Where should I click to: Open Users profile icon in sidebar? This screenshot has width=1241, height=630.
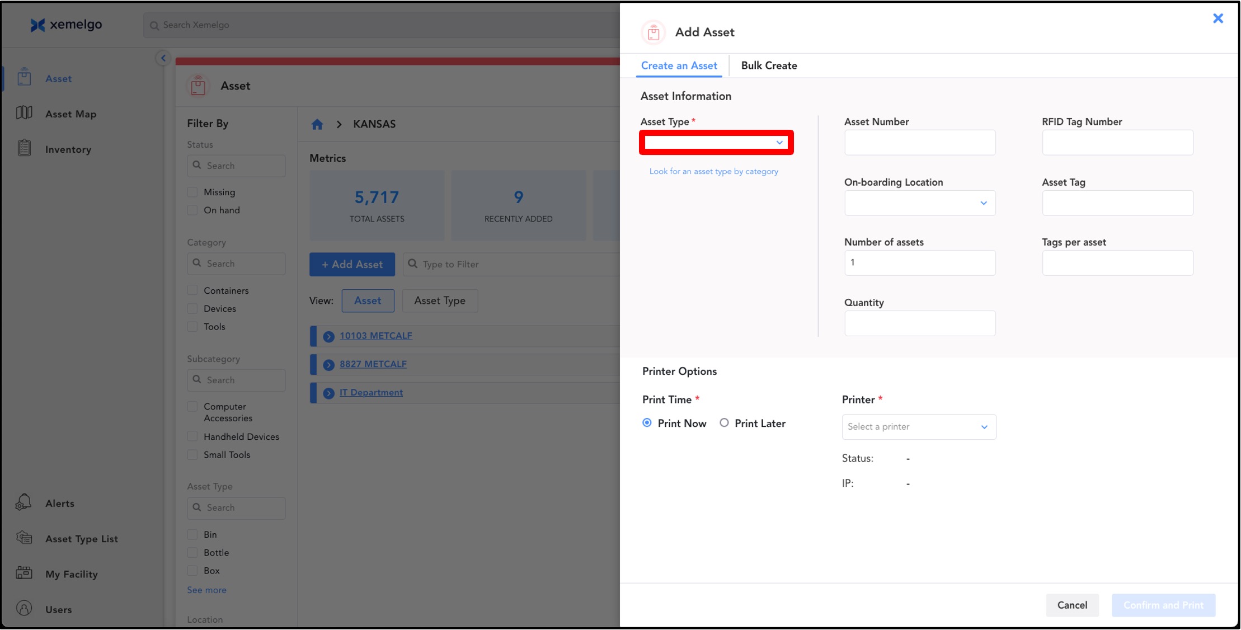point(24,609)
